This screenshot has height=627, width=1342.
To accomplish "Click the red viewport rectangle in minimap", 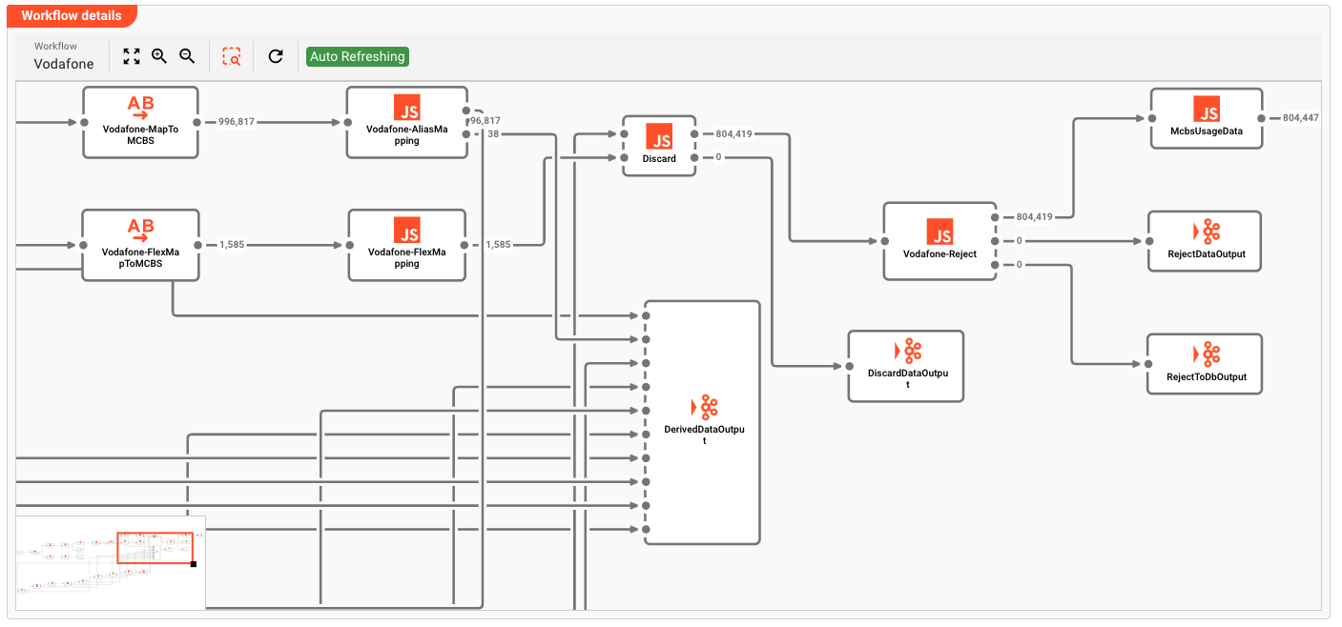I will point(155,547).
